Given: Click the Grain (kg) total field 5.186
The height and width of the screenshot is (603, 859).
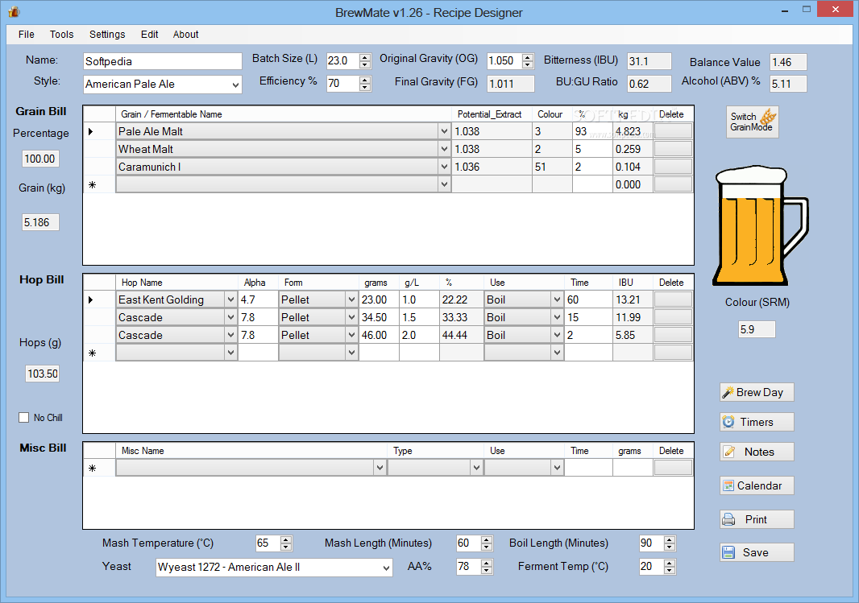Looking at the screenshot, I should click(x=40, y=222).
